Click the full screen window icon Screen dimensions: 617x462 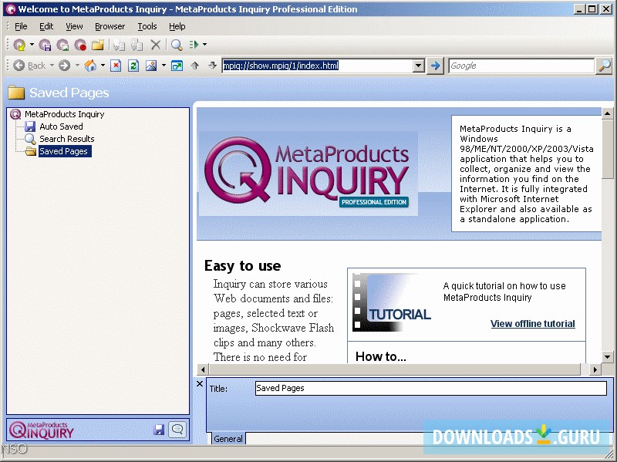(x=177, y=66)
